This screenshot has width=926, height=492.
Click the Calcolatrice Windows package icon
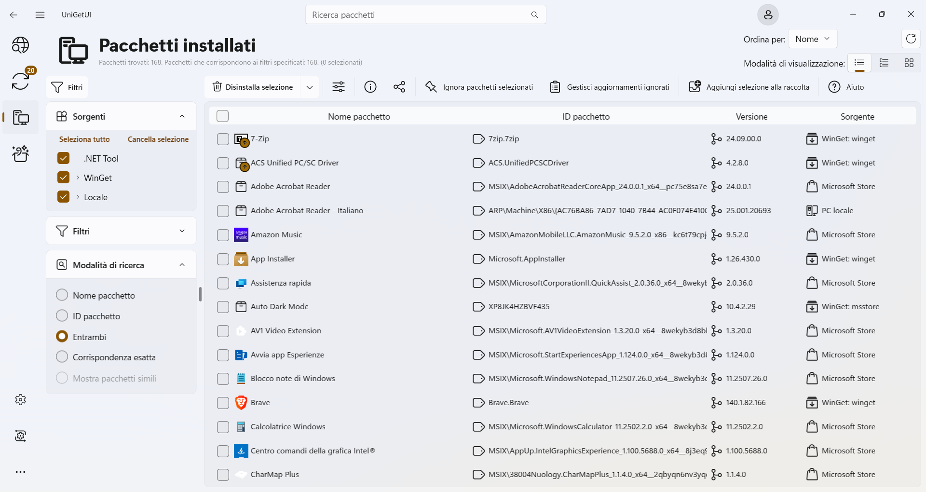point(241,427)
